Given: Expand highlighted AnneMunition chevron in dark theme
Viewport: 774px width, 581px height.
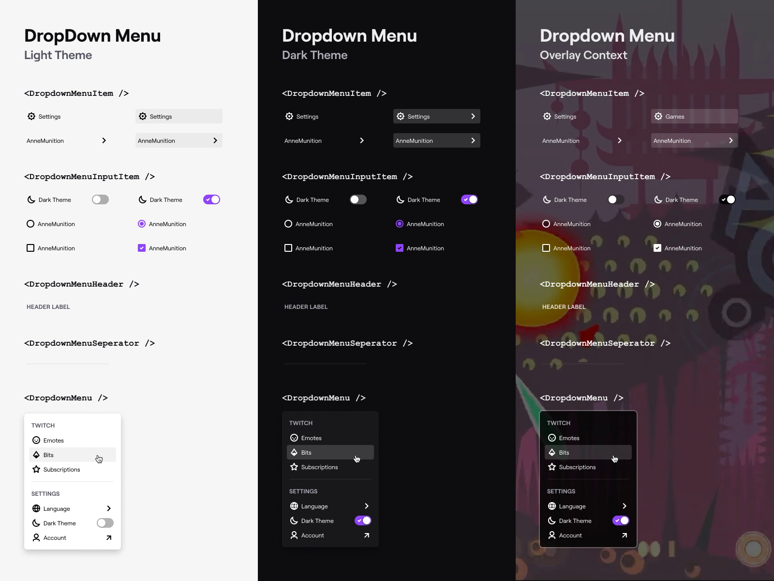Looking at the screenshot, I should pyautogui.click(x=473, y=141).
